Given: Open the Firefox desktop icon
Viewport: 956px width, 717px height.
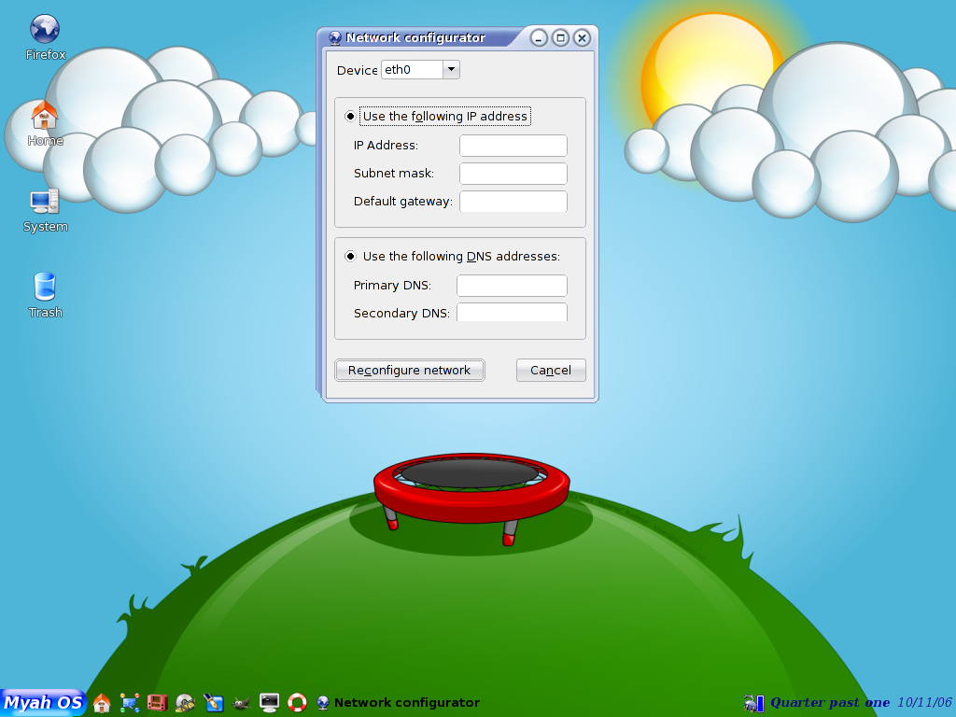Looking at the screenshot, I should [x=45, y=37].
